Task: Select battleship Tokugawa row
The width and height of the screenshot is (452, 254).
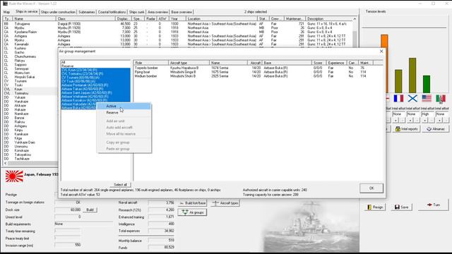Action: (177, 24)
